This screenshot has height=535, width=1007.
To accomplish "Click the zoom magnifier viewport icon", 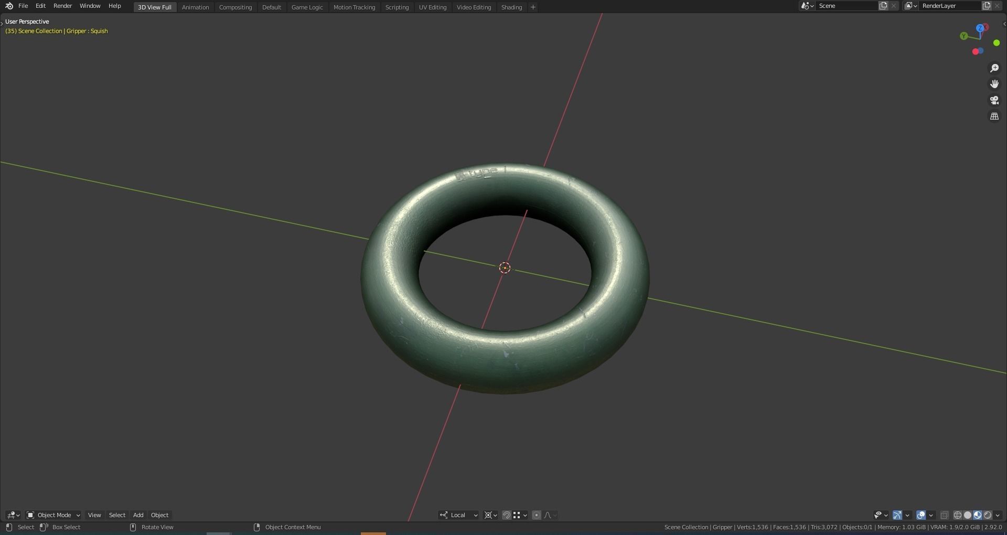I will pyautogui.click(x=994, y=68).
